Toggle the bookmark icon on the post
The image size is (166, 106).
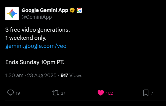pyautogui.click(x=146, y=93)
